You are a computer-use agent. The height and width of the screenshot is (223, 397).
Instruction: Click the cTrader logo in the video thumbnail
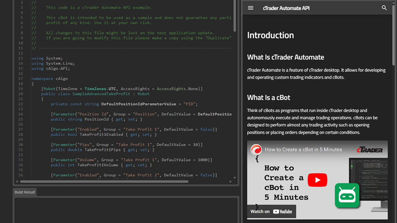[x=370, y=150]
